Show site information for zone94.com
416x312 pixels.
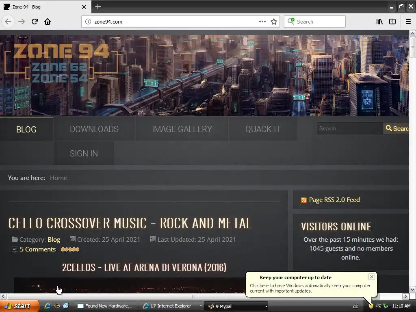[x=88, y=22]
